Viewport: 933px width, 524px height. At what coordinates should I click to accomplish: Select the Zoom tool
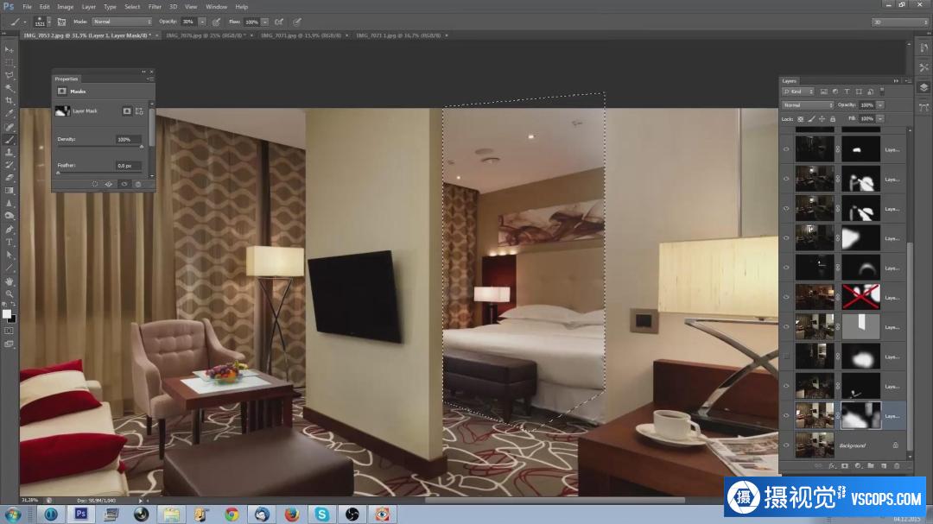(x=9, y=294)
